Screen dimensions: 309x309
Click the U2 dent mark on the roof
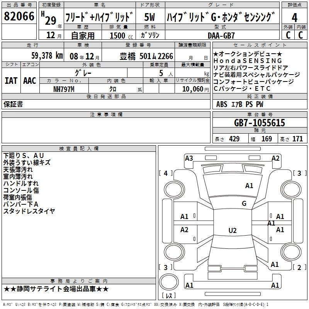tap(232, 231)
